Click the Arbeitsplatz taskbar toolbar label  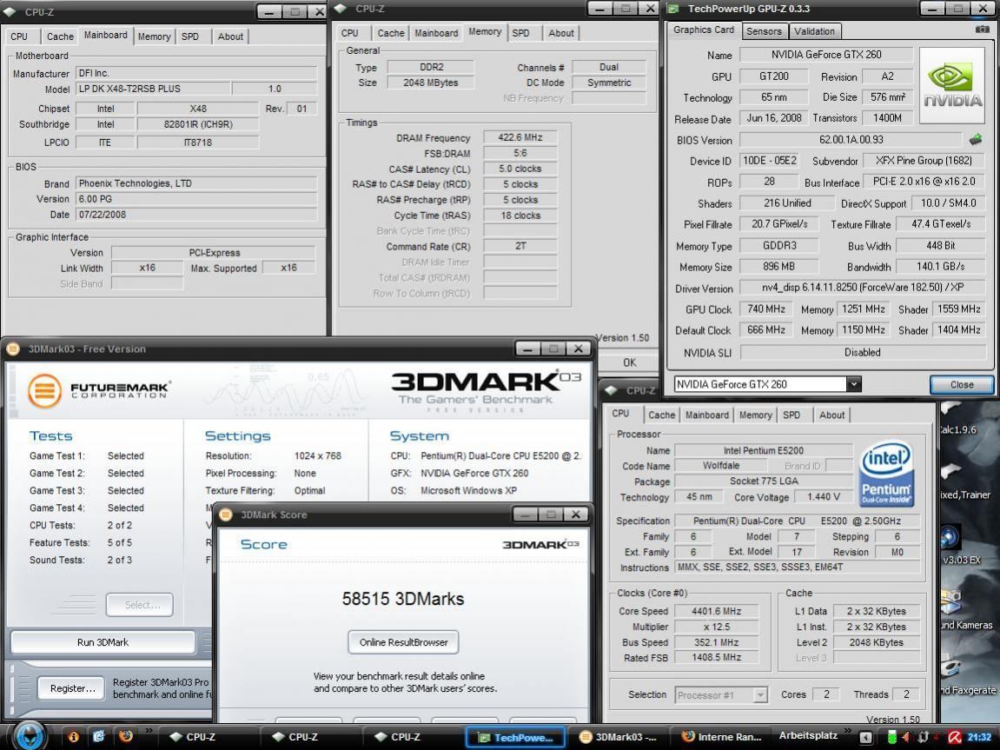click(807, 735)
